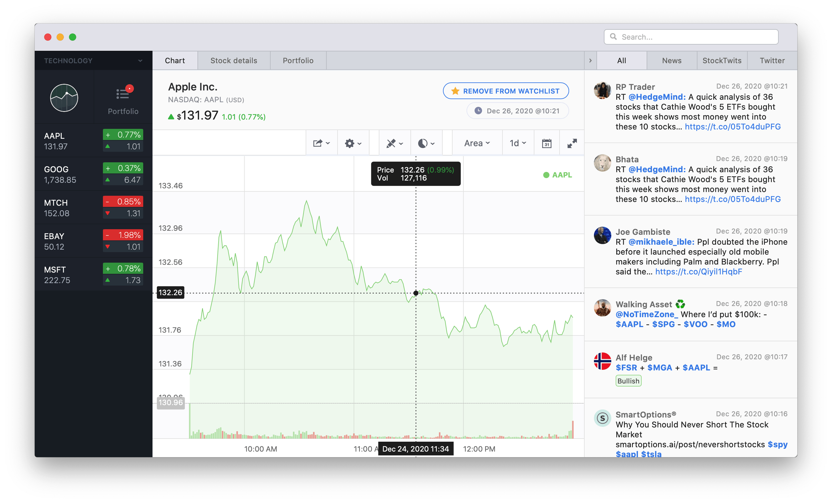Click Alf Helge's Norwegian flag avatar

coord(602,361)
